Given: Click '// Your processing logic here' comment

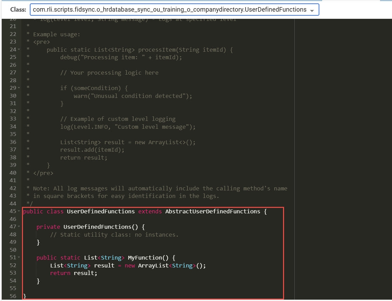Looking at the screenshot, I should [x=109, y=73].
